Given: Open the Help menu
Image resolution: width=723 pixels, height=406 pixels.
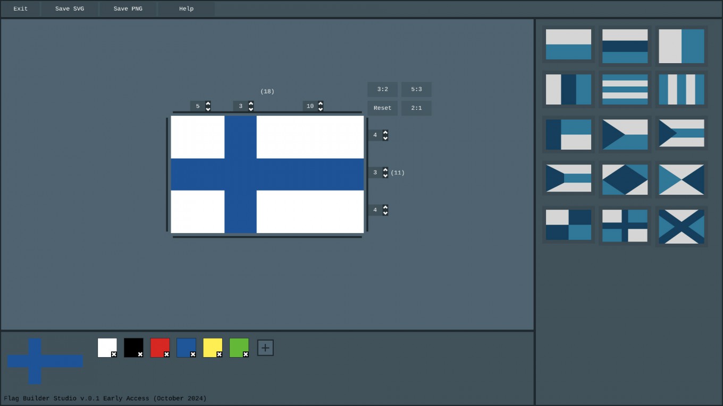Looking at the screenshot, I should point(187,8).
